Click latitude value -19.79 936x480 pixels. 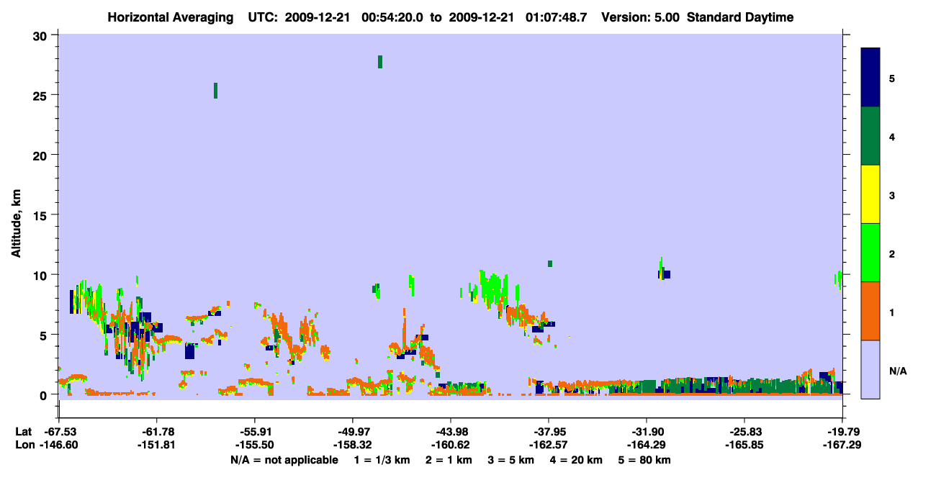pyautogui.click(x=843, y=432)
